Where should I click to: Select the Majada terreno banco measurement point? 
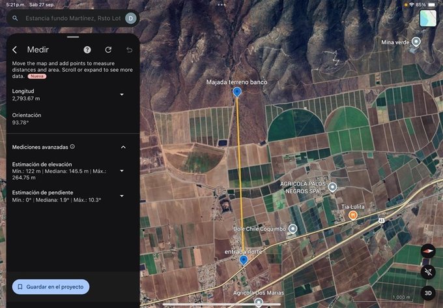click(x=237, y=93)
